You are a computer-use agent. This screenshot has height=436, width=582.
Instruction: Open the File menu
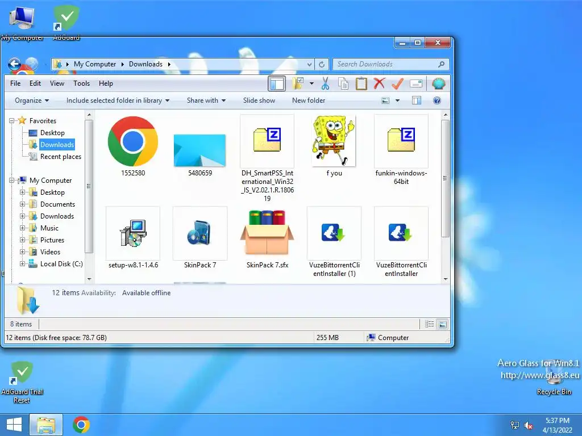click(x=15, y=83)
